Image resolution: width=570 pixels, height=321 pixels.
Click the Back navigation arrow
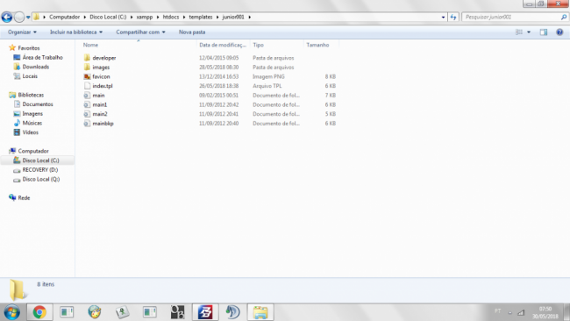coord(7,17)
